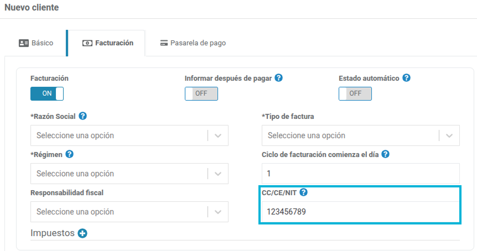Screen dimensions: 477x251
Task: Turn off the Facturación ON switch
Action: [x=47, y=93]
